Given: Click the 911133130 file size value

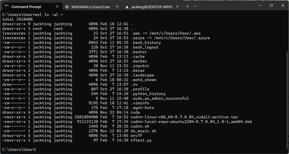Looking at the screenshot, I should [x=87, y=121].
